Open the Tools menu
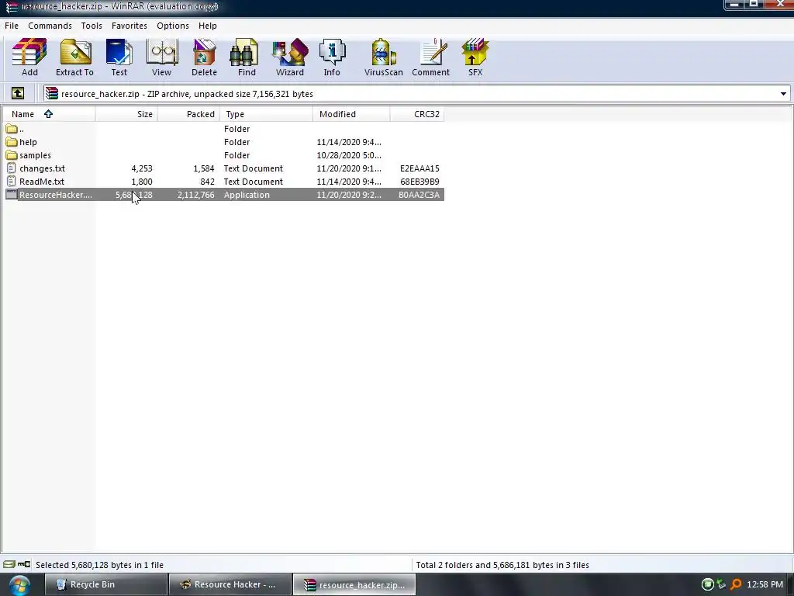 (91, 26)
